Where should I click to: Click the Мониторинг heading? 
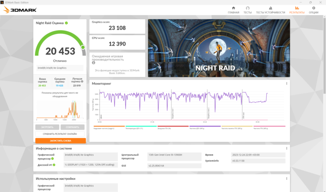[102, 83]
